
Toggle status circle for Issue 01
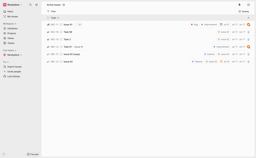61,25
